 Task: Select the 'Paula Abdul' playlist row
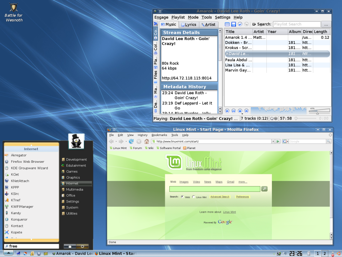(277, 60)
